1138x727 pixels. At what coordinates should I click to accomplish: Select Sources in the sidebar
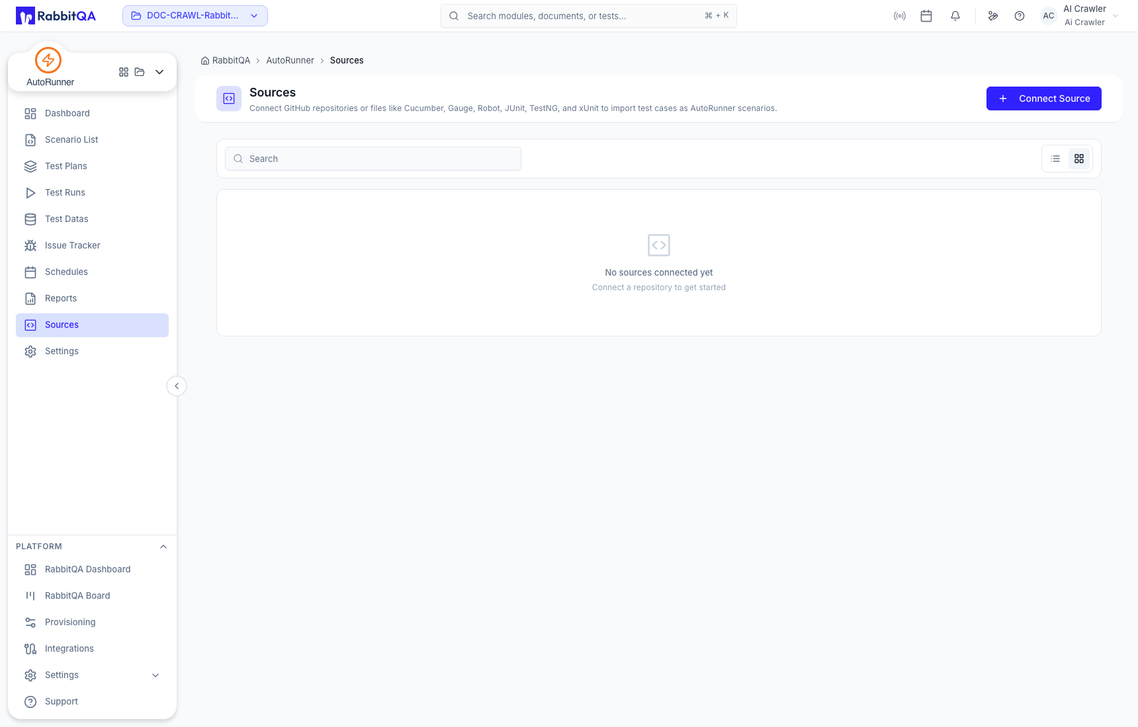[92, 325]
